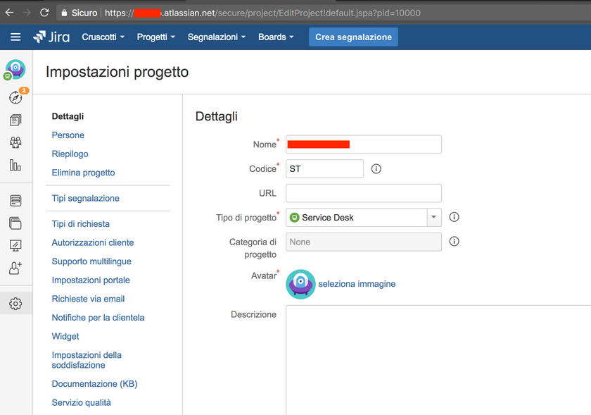The width and height of the screenshot is (591, 415).
Task: Click info icon next to Tipo di progetto
Action: point(455,217)
